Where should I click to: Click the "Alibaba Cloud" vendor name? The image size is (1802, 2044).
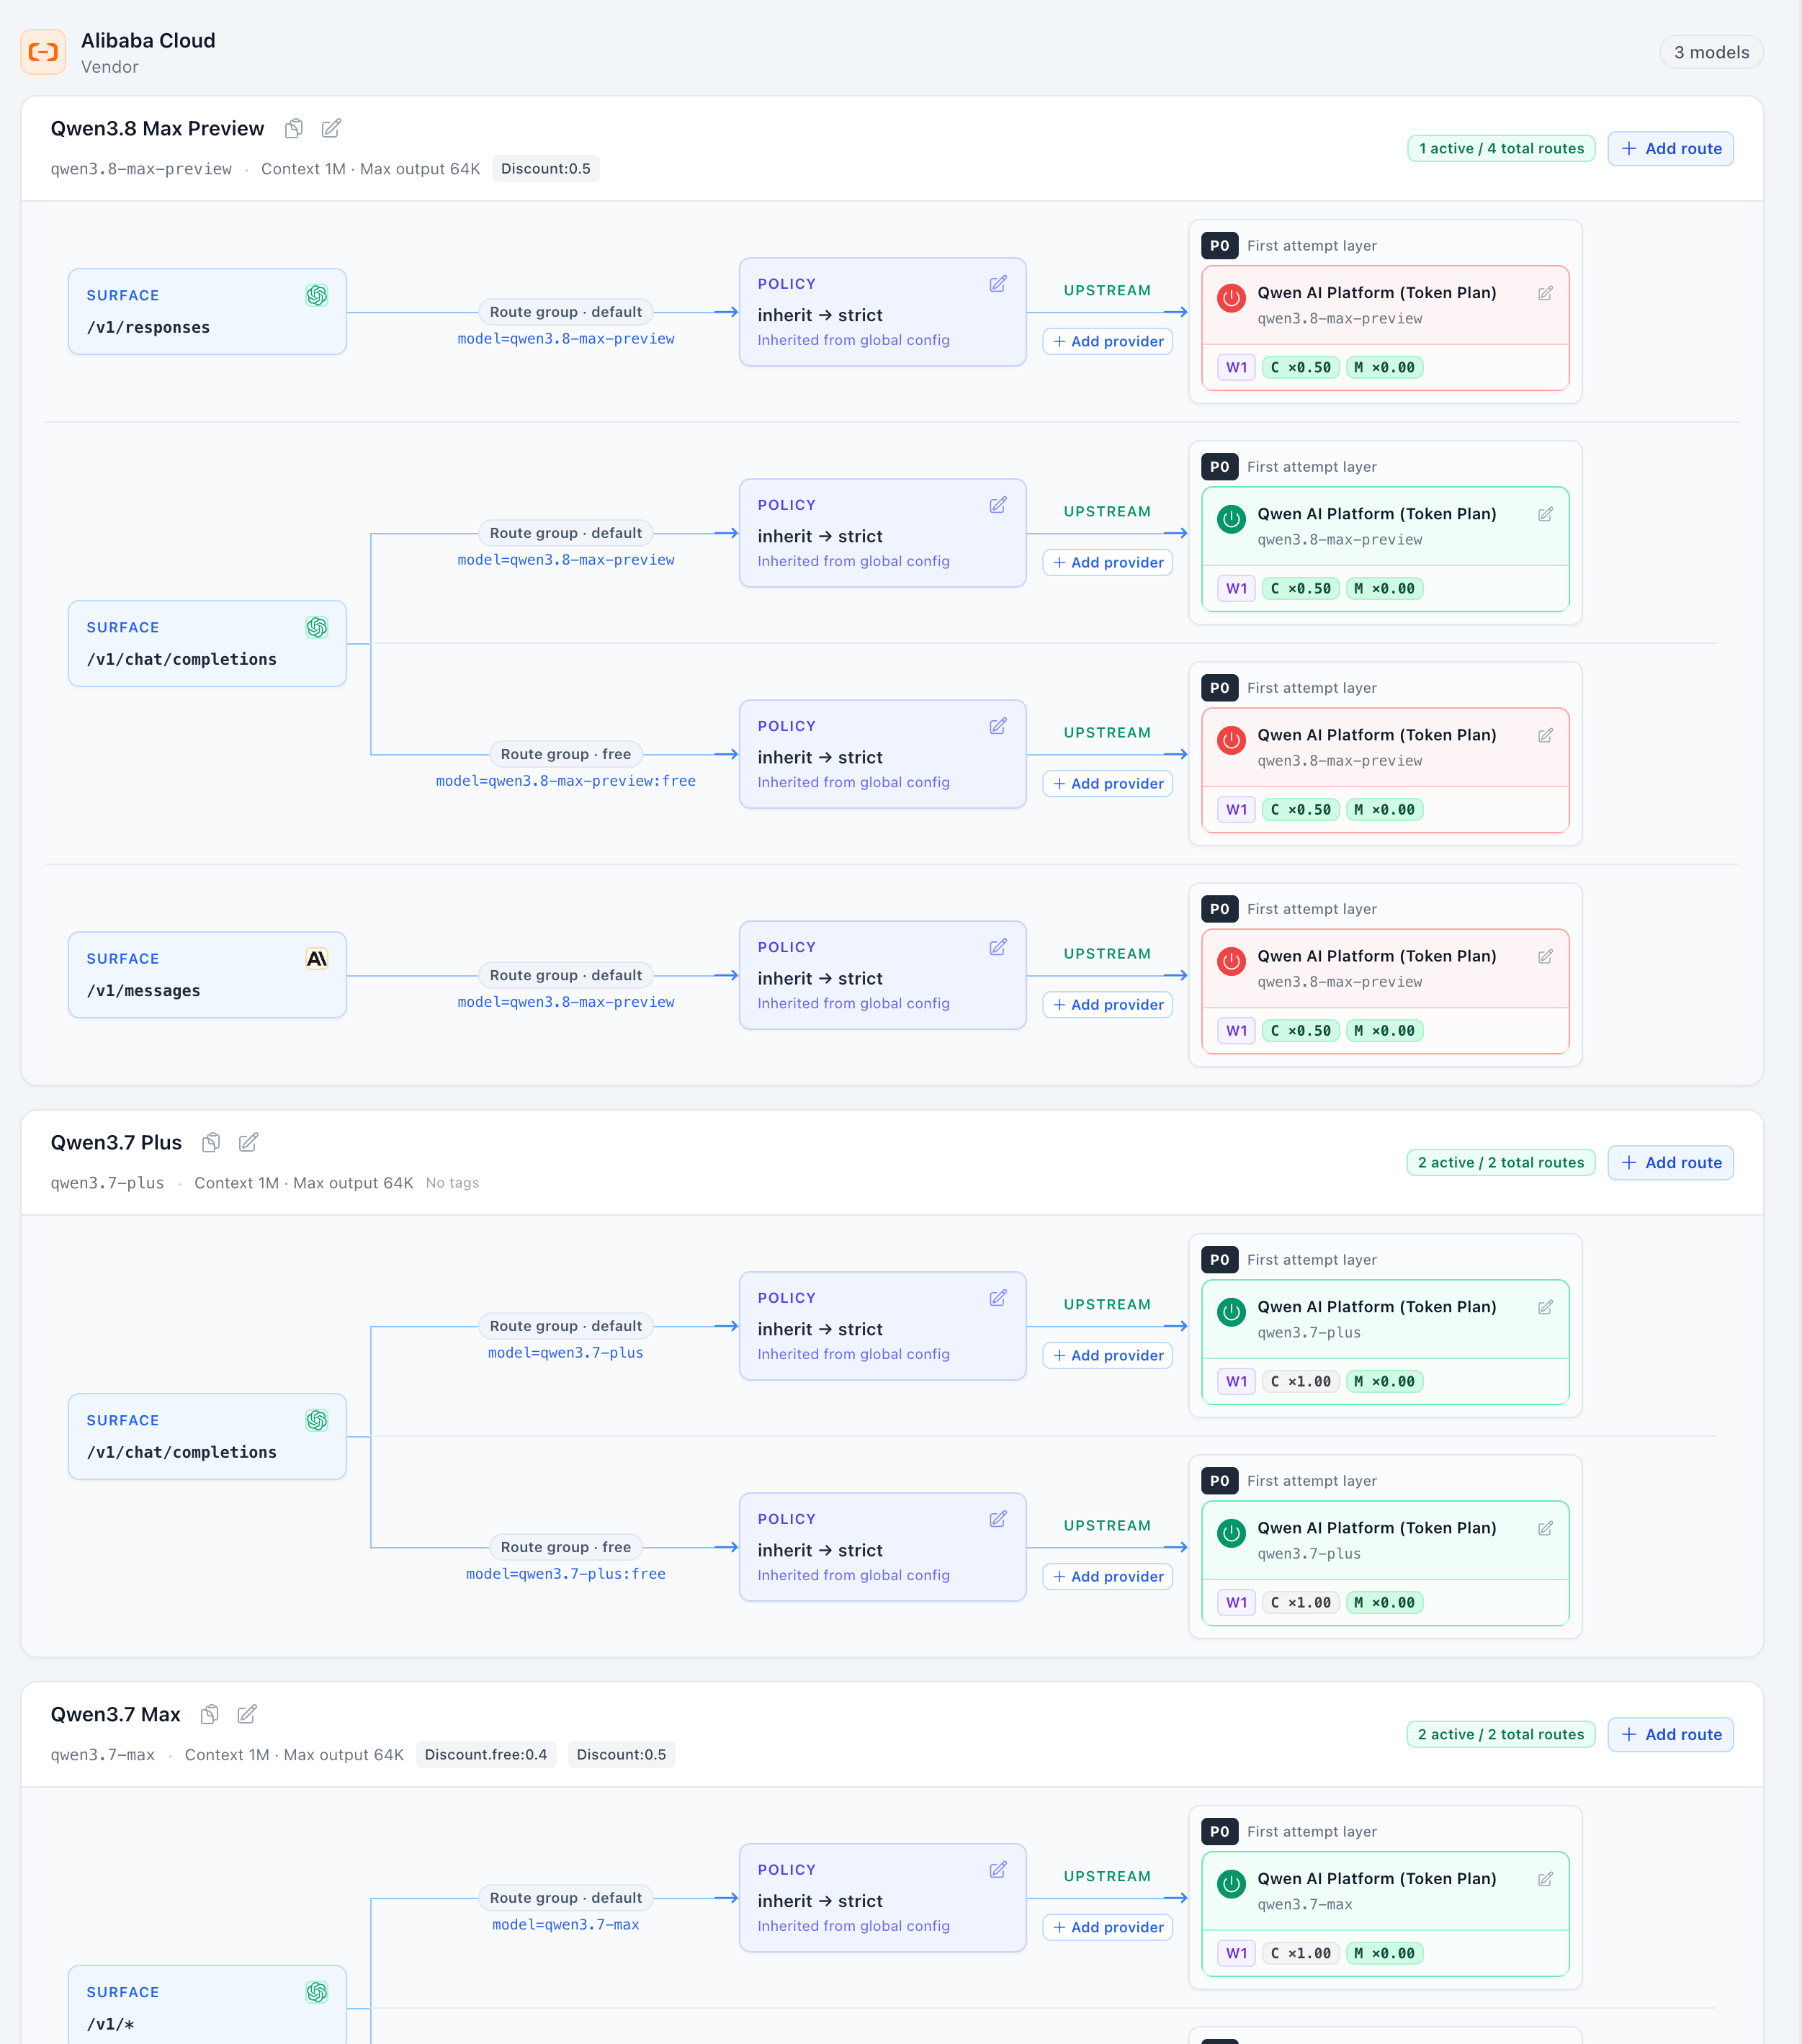point(148,40)
